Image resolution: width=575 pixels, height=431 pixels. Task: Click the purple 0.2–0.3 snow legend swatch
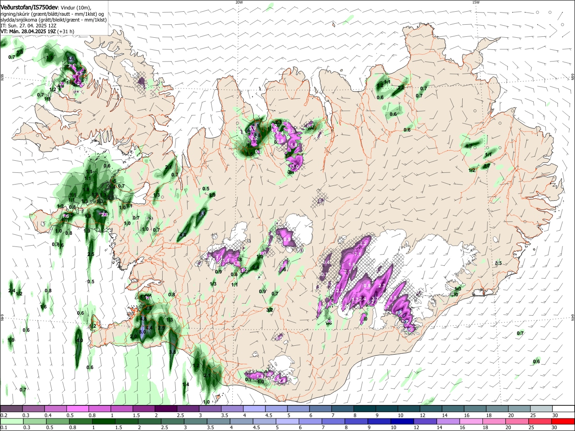[x=11, y=409]
